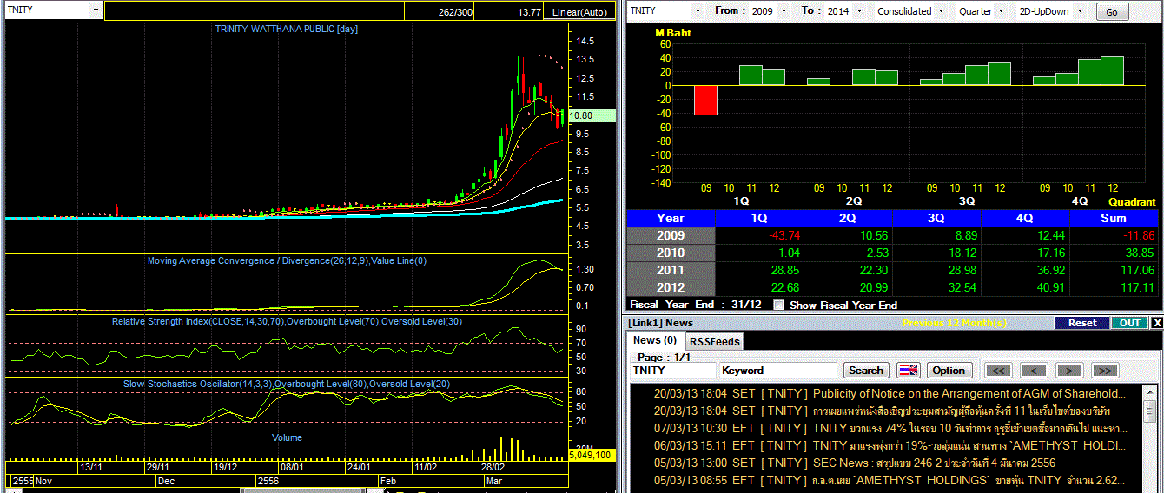Open the 2D-UpDown chart style dropdown
The width and height of the screenshot is (1164, 493).
click(x=1081, y=11)
